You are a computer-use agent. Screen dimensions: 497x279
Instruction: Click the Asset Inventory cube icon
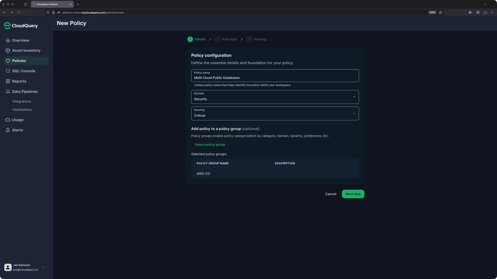8,50
